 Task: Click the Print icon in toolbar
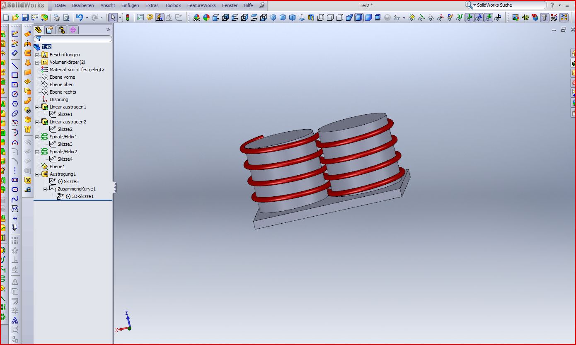click(x=56, y=17)
